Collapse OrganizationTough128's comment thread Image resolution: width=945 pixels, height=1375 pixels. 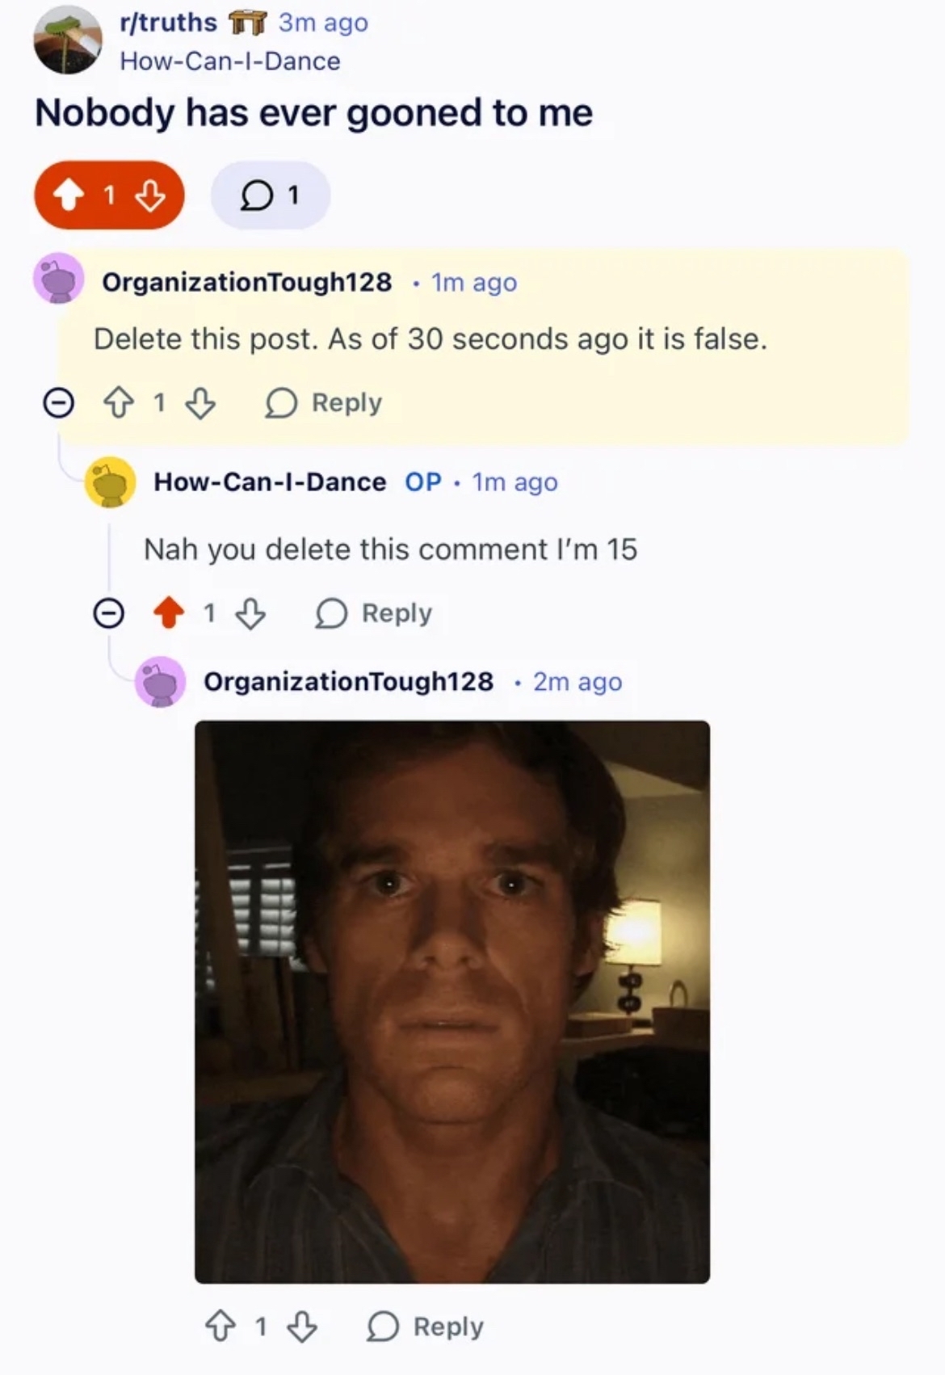58,402
